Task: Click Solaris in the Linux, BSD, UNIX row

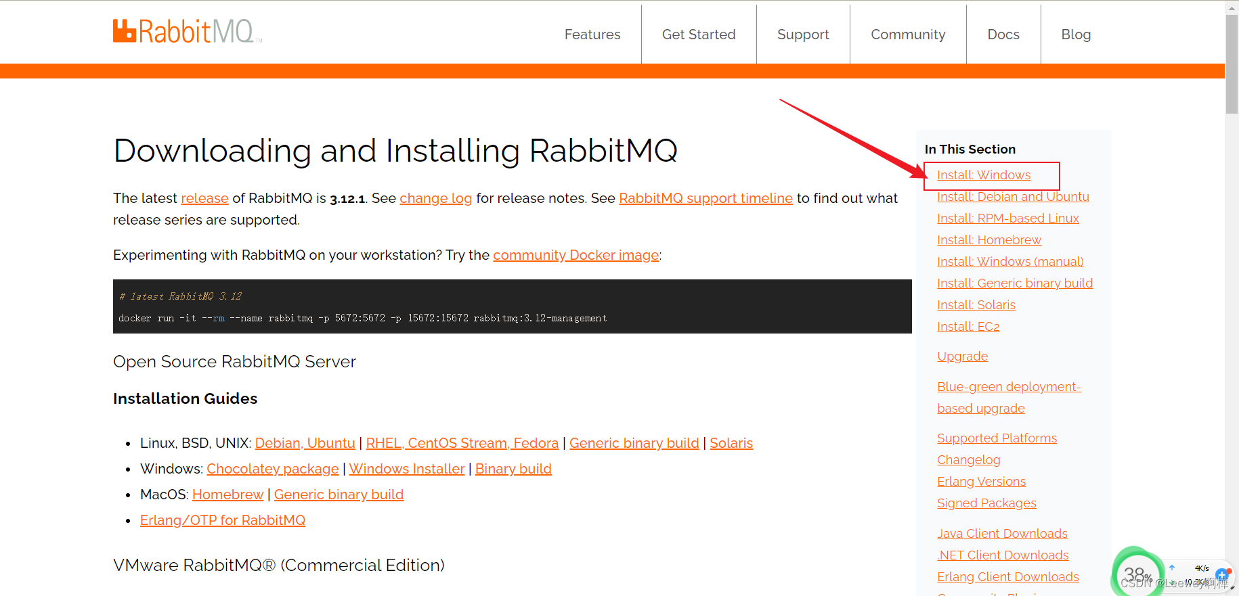Action: 731,443
